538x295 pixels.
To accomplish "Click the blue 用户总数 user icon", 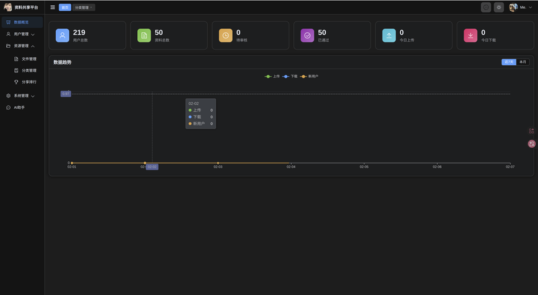I will point(63,35).
